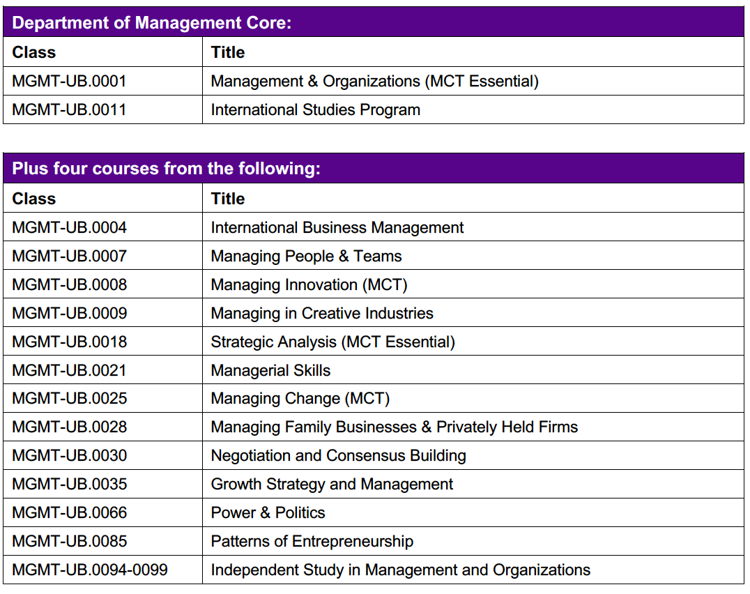
Task: Select the International Studies Program title
Action: pos(315,110)
